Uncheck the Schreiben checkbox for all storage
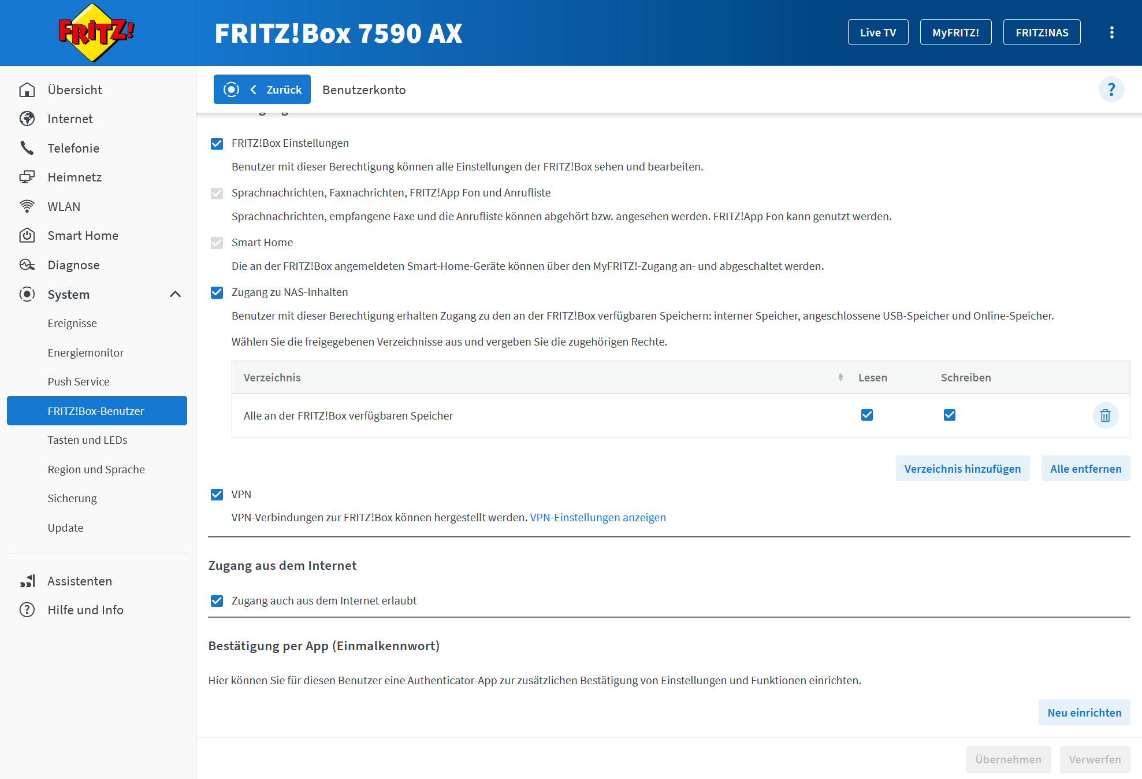1142x779 pixels. [x=949, y=415]
